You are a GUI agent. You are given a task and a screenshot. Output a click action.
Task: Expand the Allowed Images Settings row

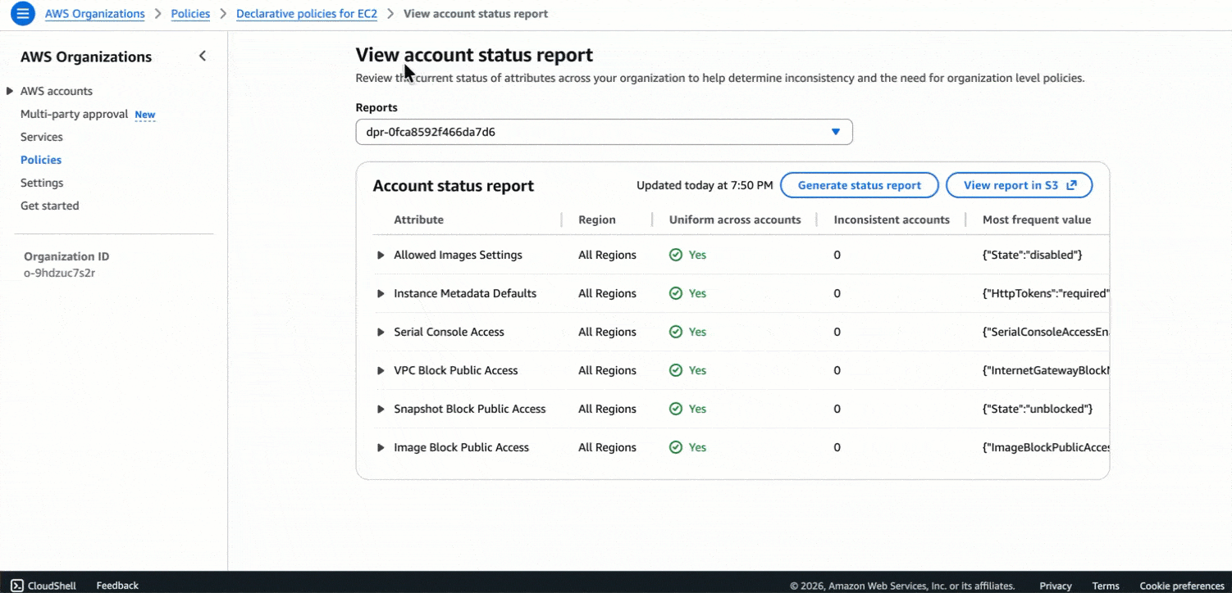[381, 255]
